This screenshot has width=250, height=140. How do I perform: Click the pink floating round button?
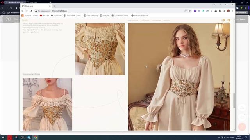pos(242,127)
